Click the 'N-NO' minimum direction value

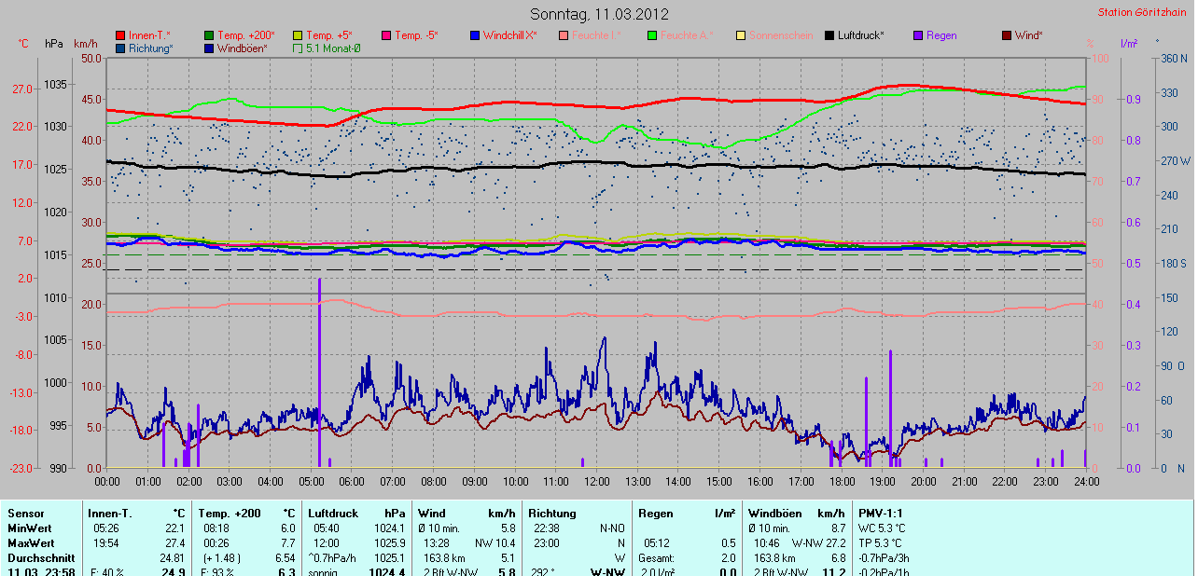pyautogui.click(x=612, y=528)
